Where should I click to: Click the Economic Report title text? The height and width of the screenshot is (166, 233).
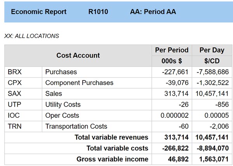(38, 12)
